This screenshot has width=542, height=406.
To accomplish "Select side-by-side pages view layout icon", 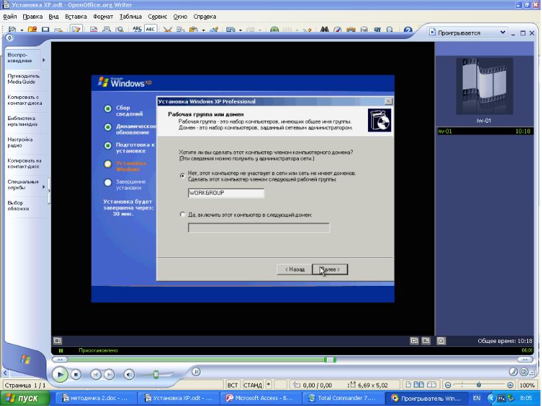I will (418, 385).
